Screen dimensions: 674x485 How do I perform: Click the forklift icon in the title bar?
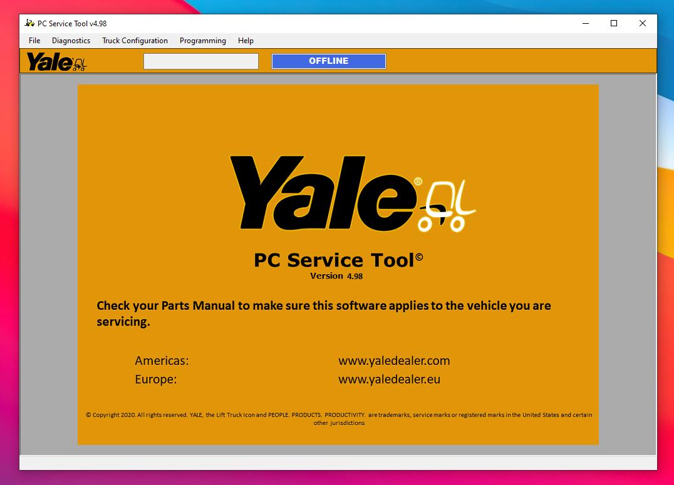click(28, 23)
